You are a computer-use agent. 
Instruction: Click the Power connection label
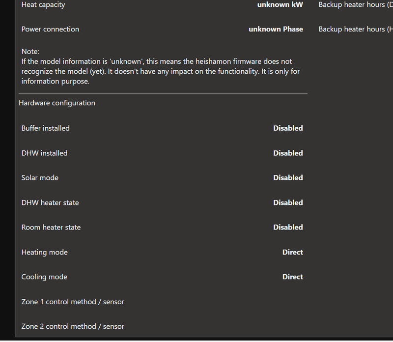(50, 29)
